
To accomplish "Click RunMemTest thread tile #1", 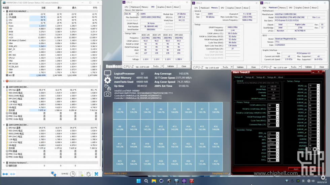I will pos(120,110).
